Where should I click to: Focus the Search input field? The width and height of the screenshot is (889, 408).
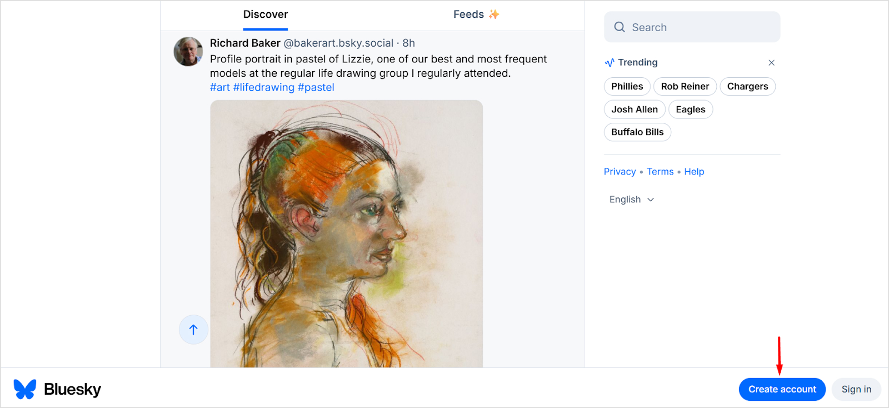click(x=700, y=27)
